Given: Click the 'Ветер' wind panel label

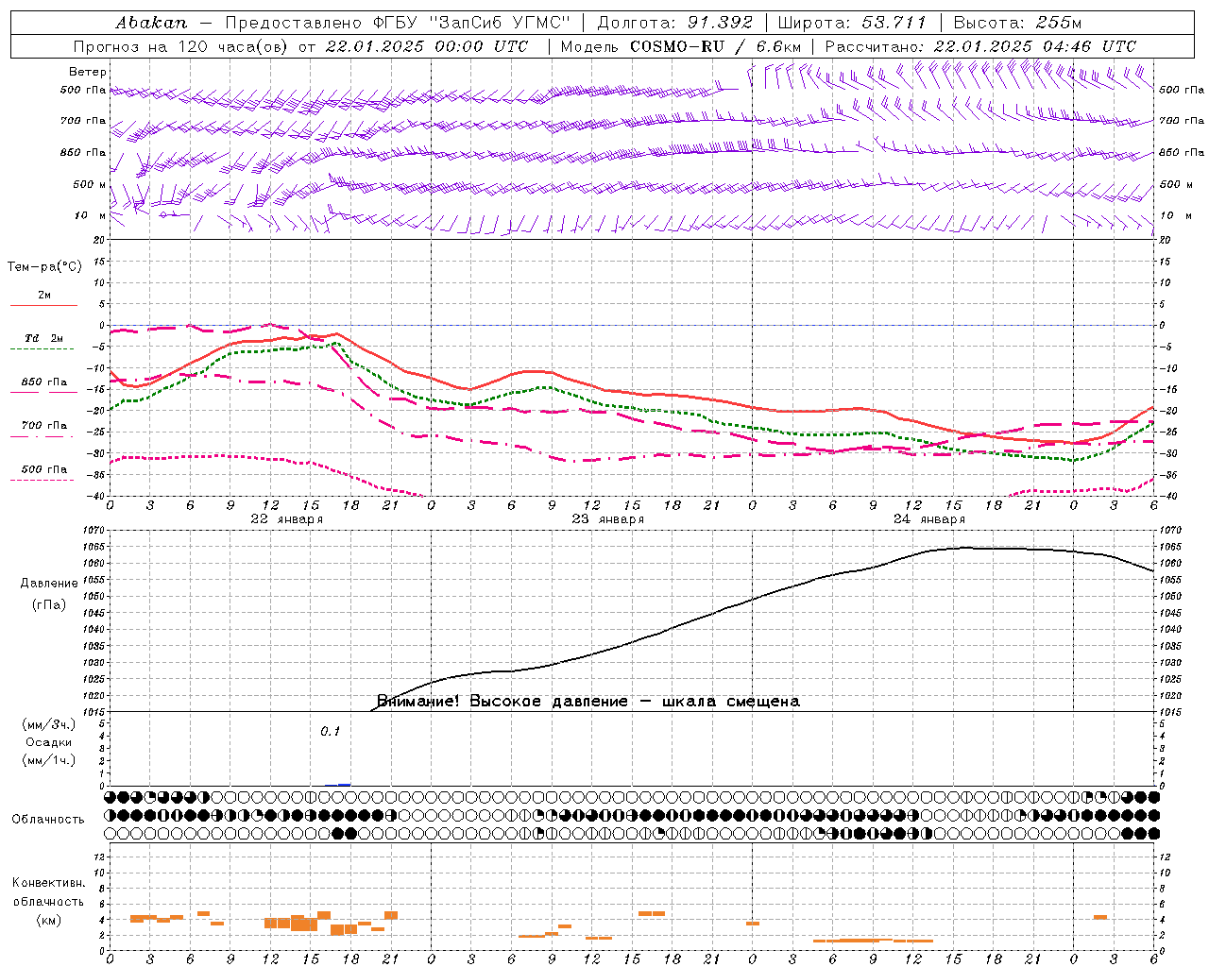Looking at the screenshot, I should (88, 72).
